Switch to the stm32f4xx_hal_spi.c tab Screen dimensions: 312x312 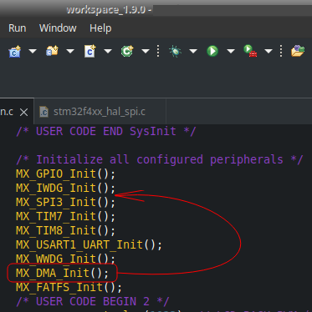pos(100,112)
